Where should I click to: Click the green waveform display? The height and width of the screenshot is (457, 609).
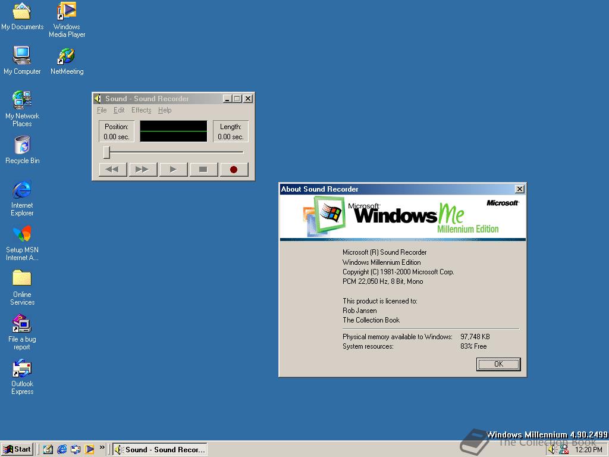point(173,131)
